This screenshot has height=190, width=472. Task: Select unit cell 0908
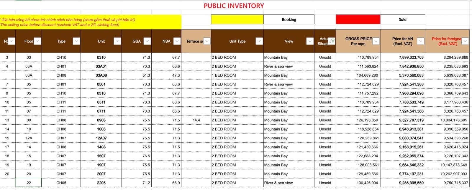click(101, 120)
